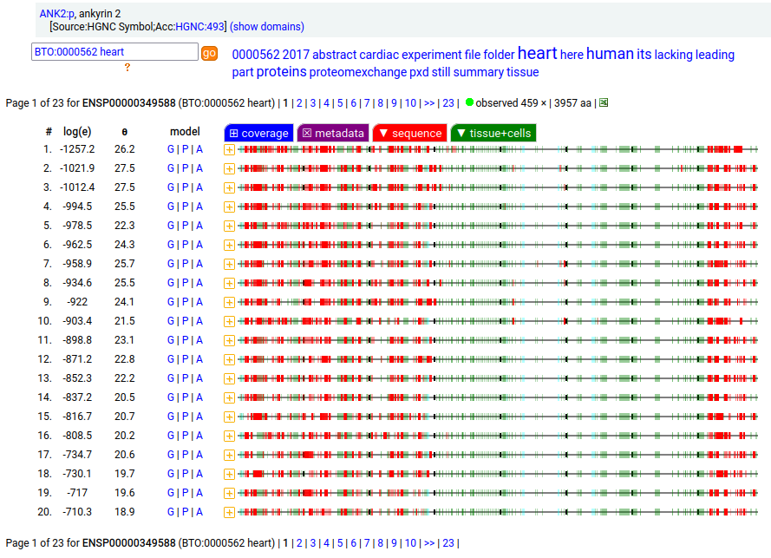Image resolution: width=771 pixels, height=558 pixels.
Task: Click the plus icon for row 6
Action: point(229,245)
